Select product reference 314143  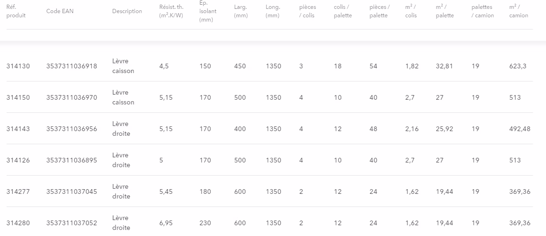pyautogui.click(x=18, y=129)
